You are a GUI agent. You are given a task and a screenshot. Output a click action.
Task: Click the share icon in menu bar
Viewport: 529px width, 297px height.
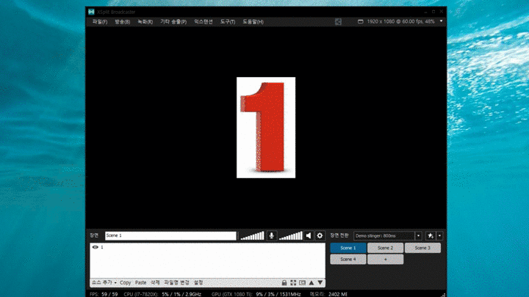[338, 21]
